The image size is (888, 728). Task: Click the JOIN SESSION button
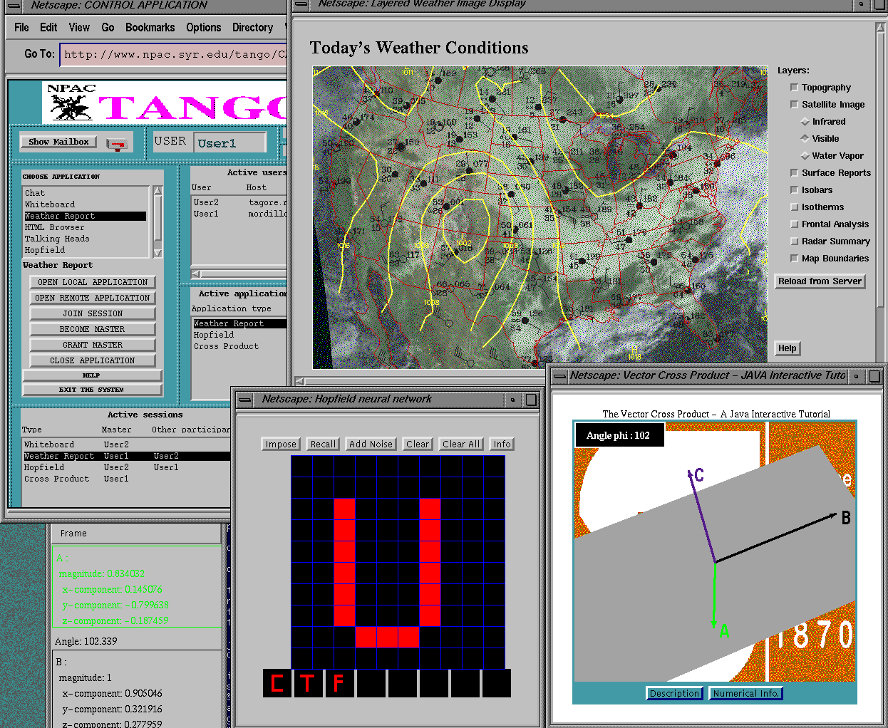click(93, 313)
